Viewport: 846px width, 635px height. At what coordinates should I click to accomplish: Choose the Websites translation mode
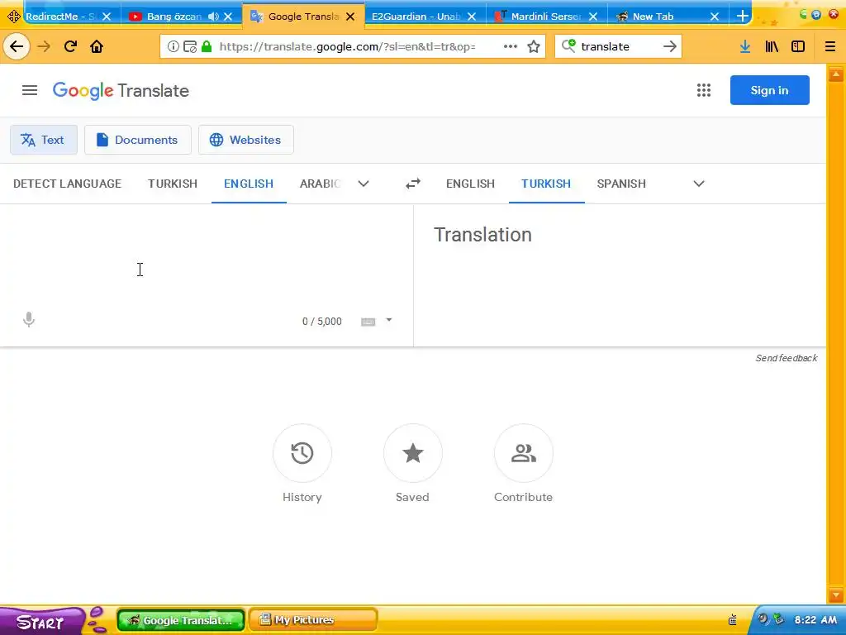(x=246, y=140)
